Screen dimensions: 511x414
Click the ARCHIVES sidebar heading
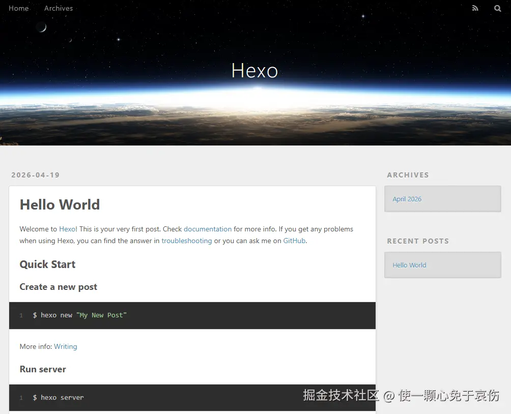(408, 175)
